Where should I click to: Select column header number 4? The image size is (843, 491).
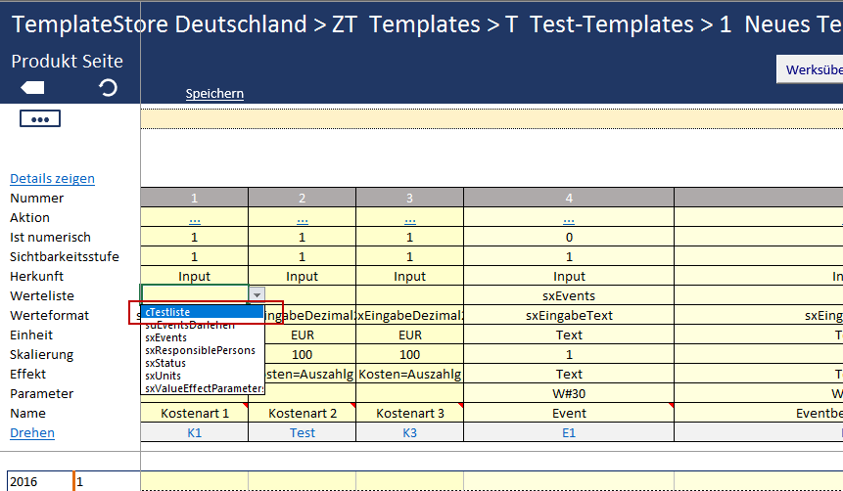pyautogui.click(x=569, y=199)
